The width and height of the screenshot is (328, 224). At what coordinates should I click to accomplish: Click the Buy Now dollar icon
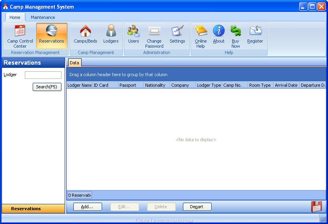click(235, 31)
